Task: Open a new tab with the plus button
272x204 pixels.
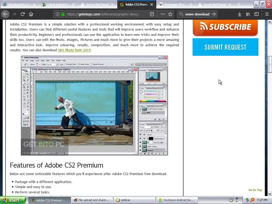Action: tap(239, 5)
